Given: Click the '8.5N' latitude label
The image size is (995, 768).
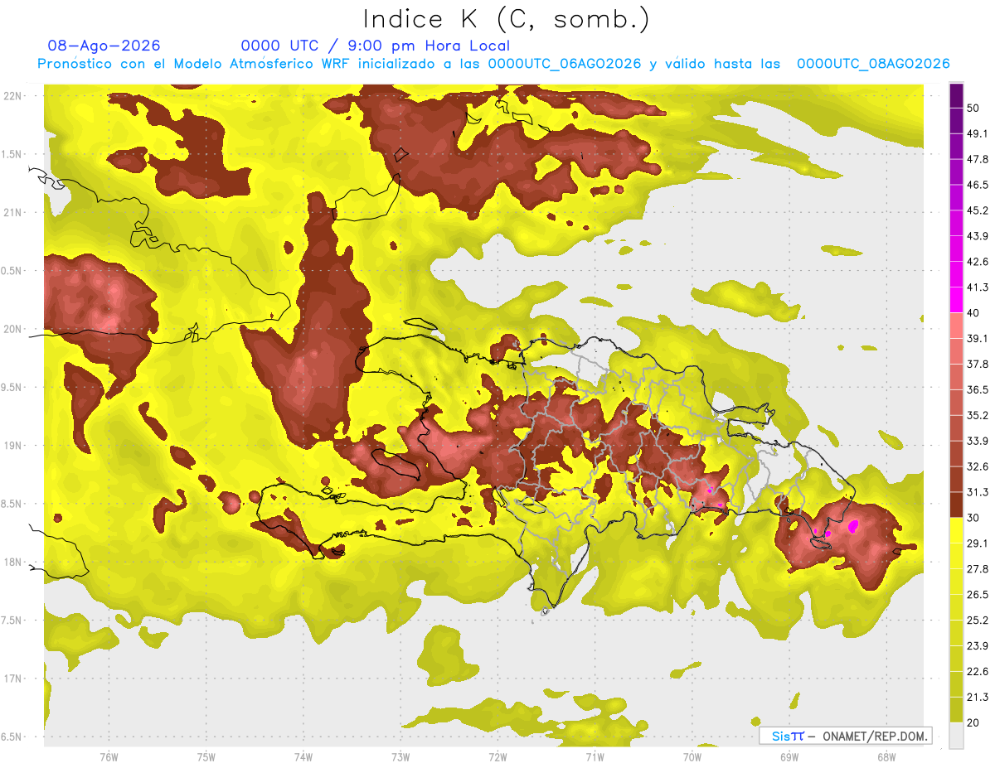Looking at the screenshot, I should (12, 504).
